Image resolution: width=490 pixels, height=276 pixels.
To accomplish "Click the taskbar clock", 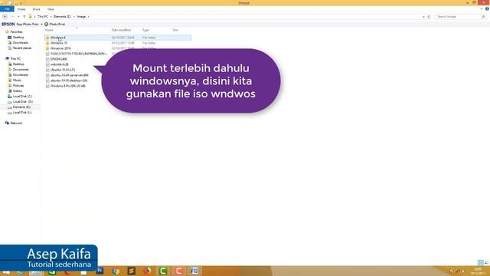I will 479,271.
